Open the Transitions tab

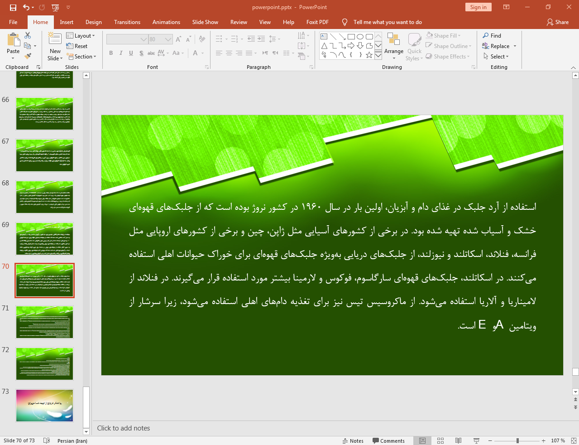pos(127,22)
